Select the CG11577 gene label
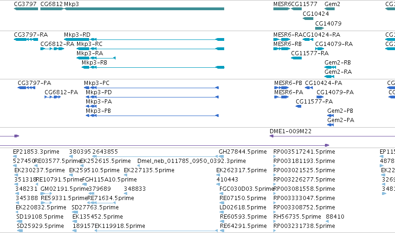The height and width of the screenshot is (233, 395). [x=304, y=4]
